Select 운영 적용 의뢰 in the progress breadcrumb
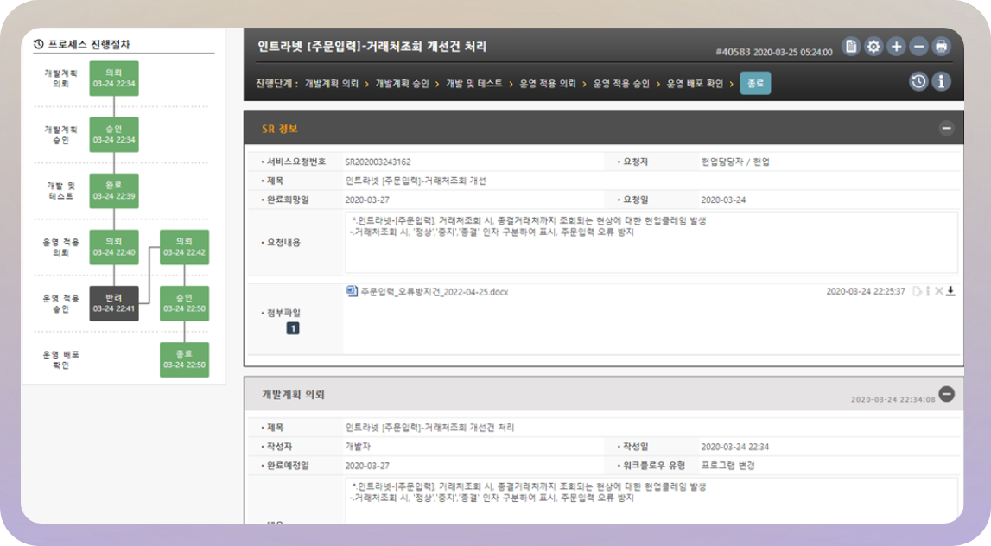991x546 pixels. click(x=547, y=84)
